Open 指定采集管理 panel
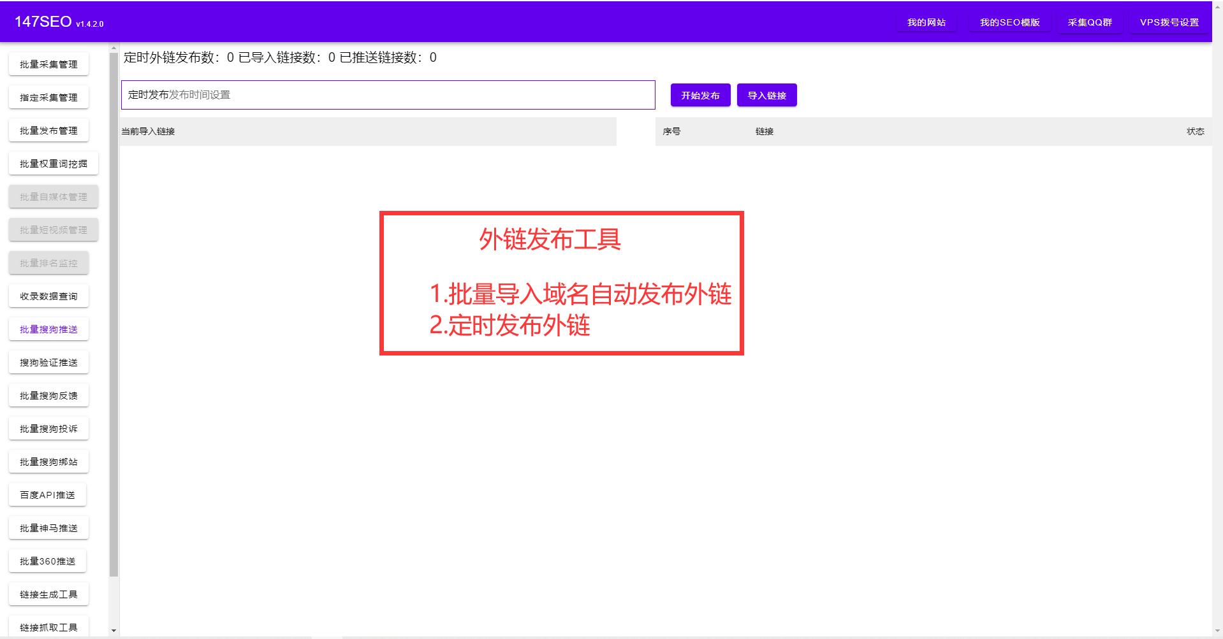1223x639 pixels. (48, 97)
